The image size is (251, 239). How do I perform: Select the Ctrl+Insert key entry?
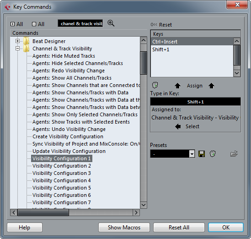(192, 42)
